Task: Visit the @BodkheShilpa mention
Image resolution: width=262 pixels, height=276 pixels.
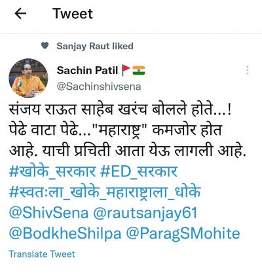Action: 65,233
